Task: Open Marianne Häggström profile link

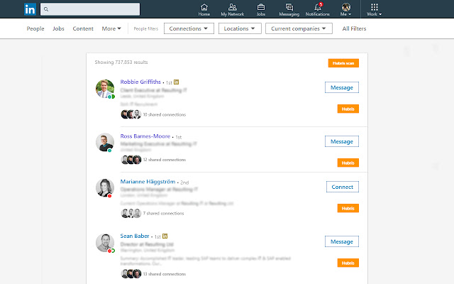Action: 148,182
